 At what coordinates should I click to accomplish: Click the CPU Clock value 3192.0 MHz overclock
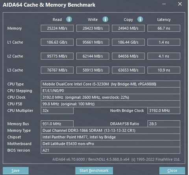[111, 98]
